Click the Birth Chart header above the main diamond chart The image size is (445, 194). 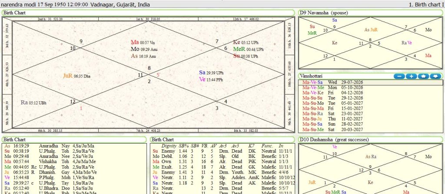click(x=148, y=13)
